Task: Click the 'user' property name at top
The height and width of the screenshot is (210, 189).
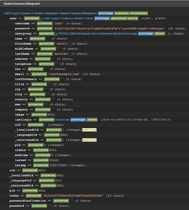Action: [13, 18]
